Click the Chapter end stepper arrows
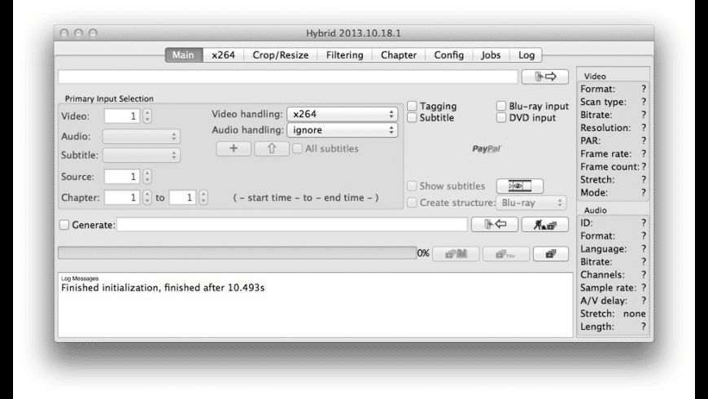The width and height of the screenshot is (708, 399). 203,198
